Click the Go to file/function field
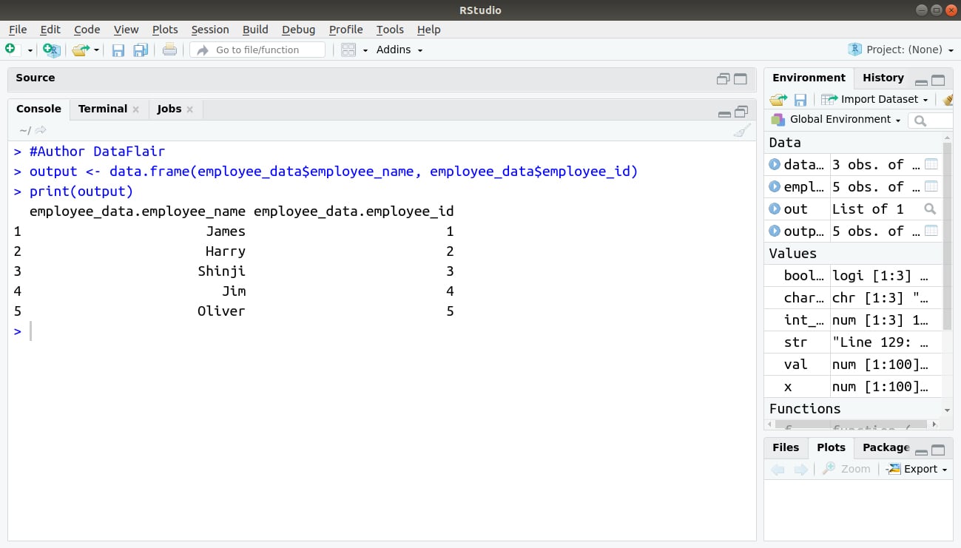 [x=257, y=50]
